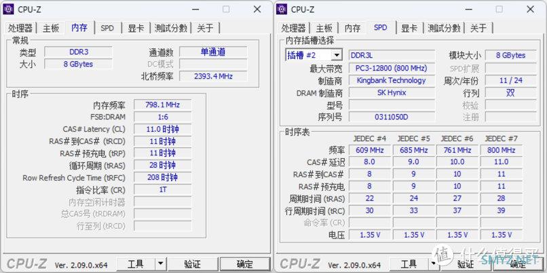
Task: Click the 8 GBytes module size value
Action: pyautogui.click(x=511, y=55)
